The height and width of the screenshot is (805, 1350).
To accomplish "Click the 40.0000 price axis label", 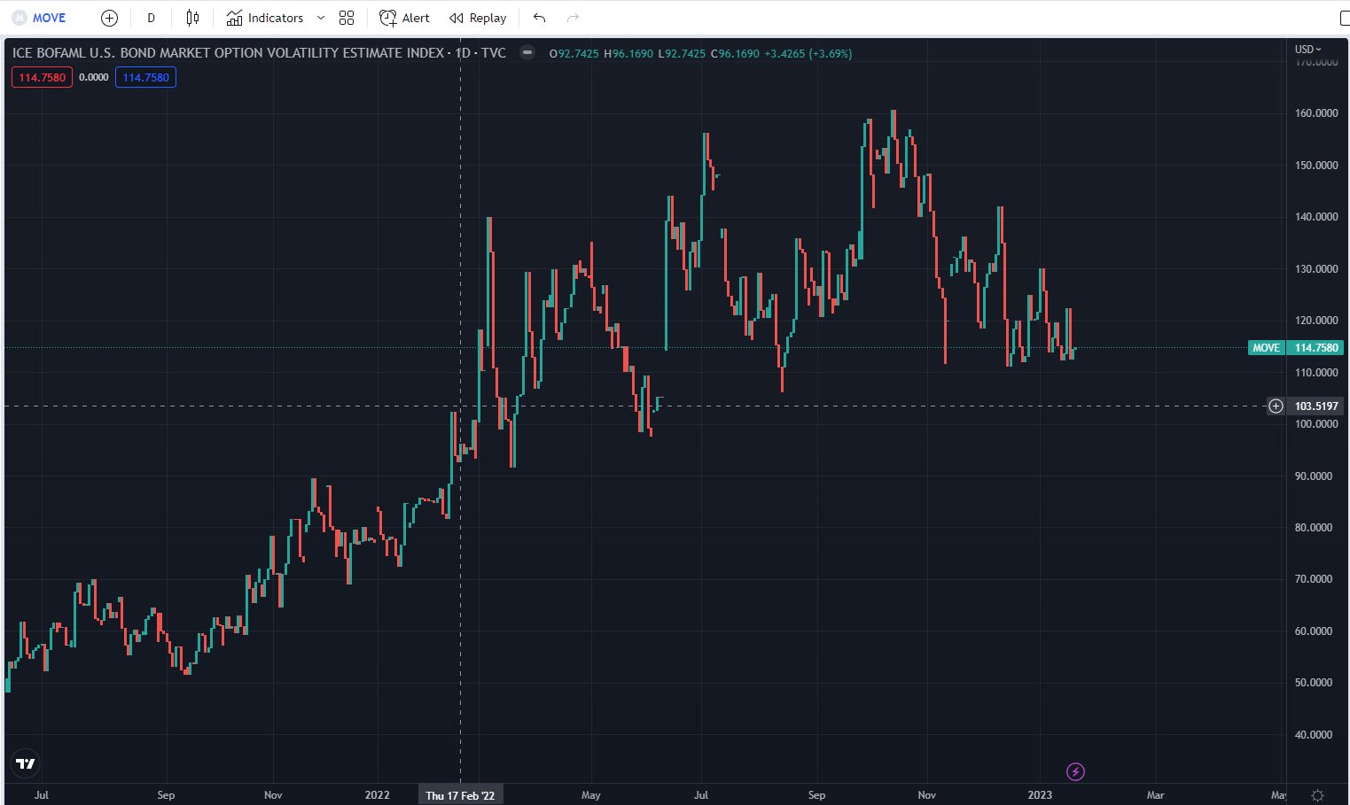I will click(x=1314, y=734).
